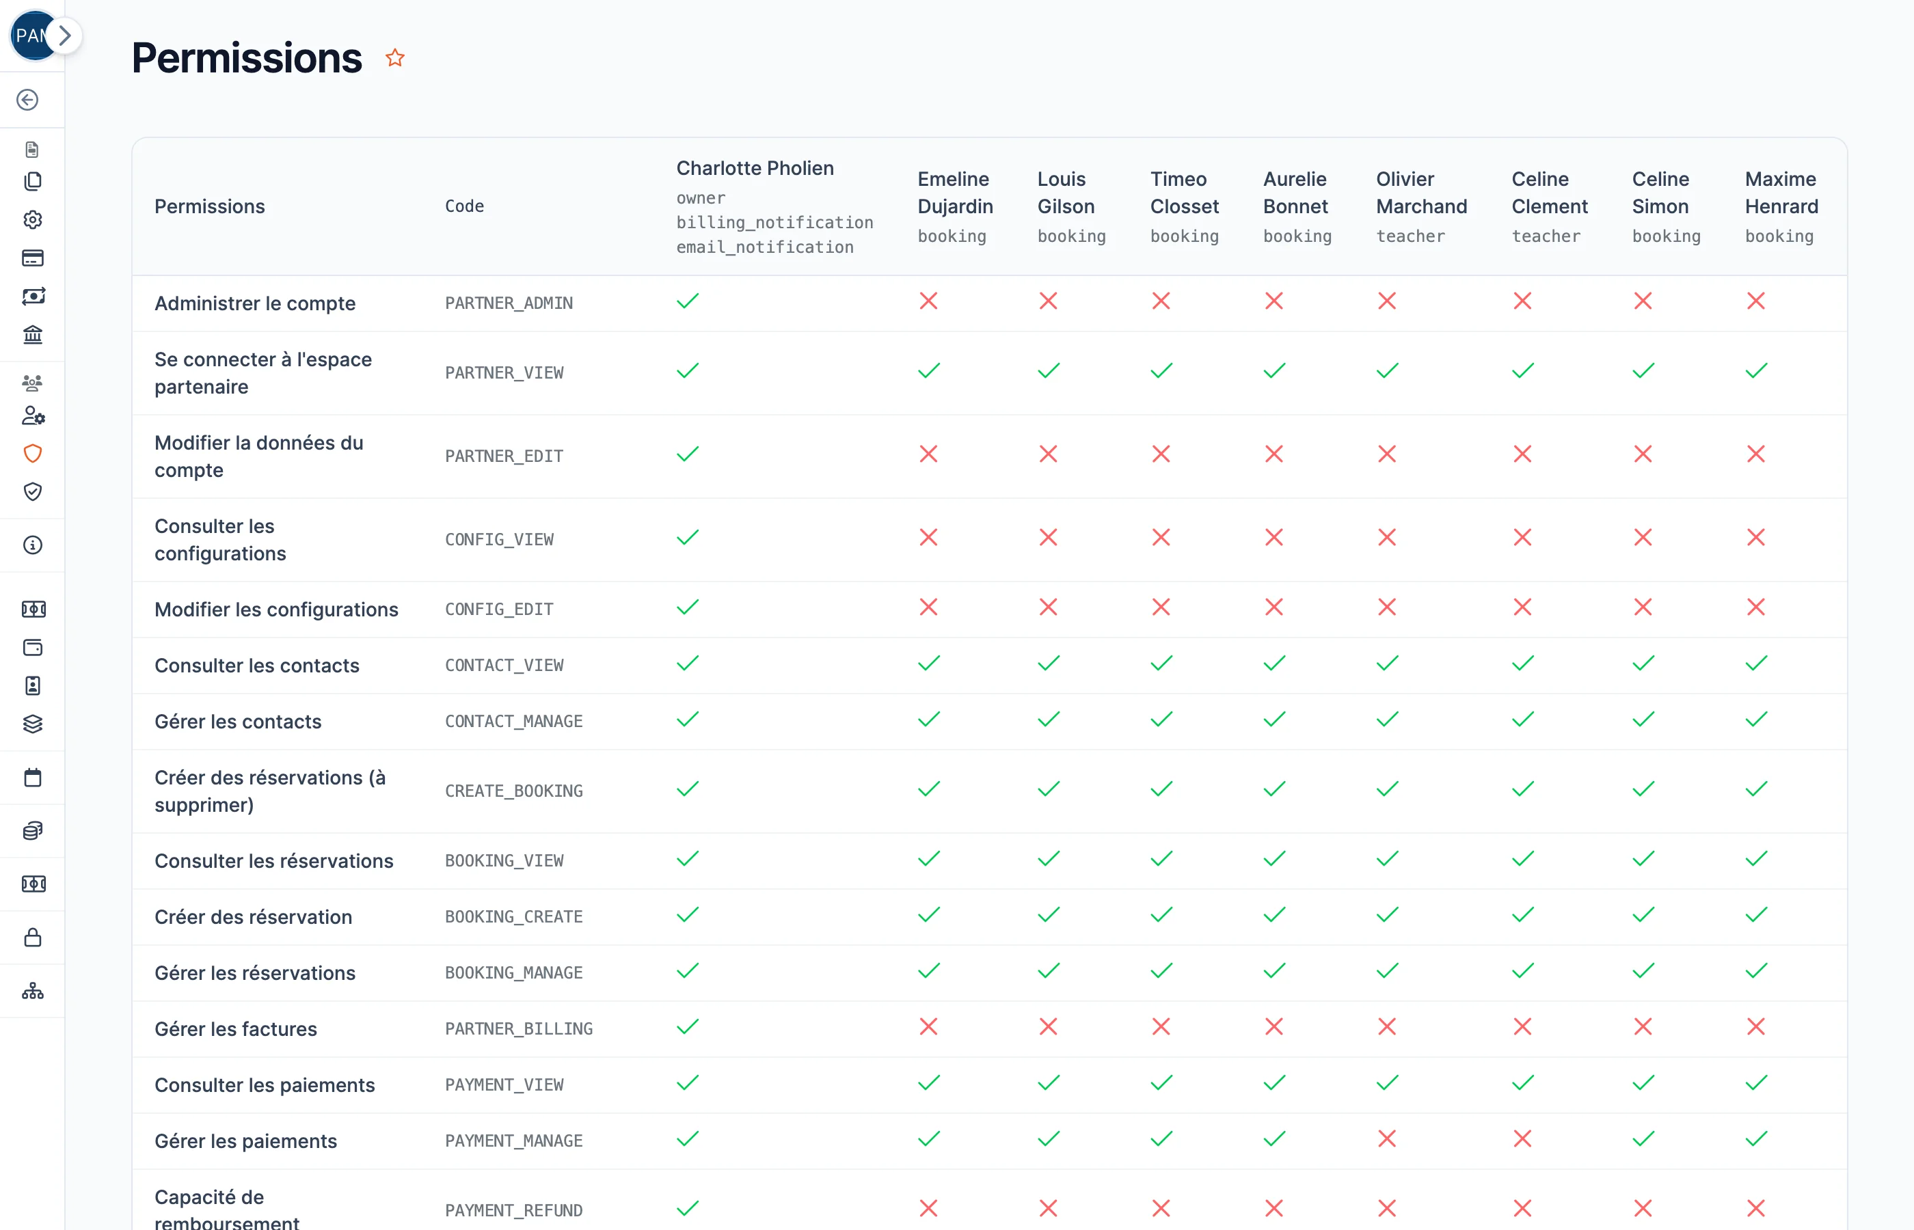1914x1230 pixels.
Task: Open the bank building icon in sidebar
Action: pyautogui.click(x=32, y=335)
